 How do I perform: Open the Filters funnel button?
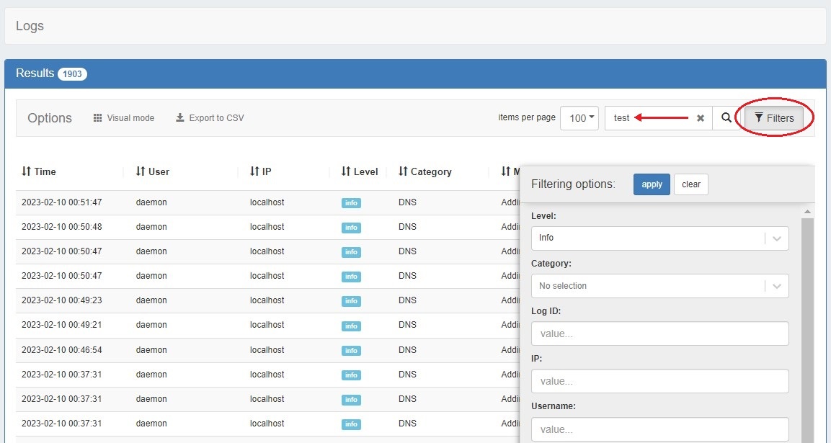(x=774, y=118)
